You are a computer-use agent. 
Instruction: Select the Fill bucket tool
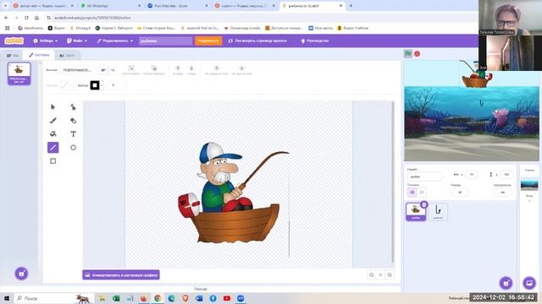pyautogui.click(x=53, y=134)
